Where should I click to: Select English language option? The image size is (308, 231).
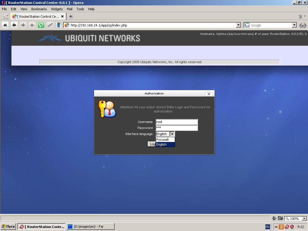165,144
